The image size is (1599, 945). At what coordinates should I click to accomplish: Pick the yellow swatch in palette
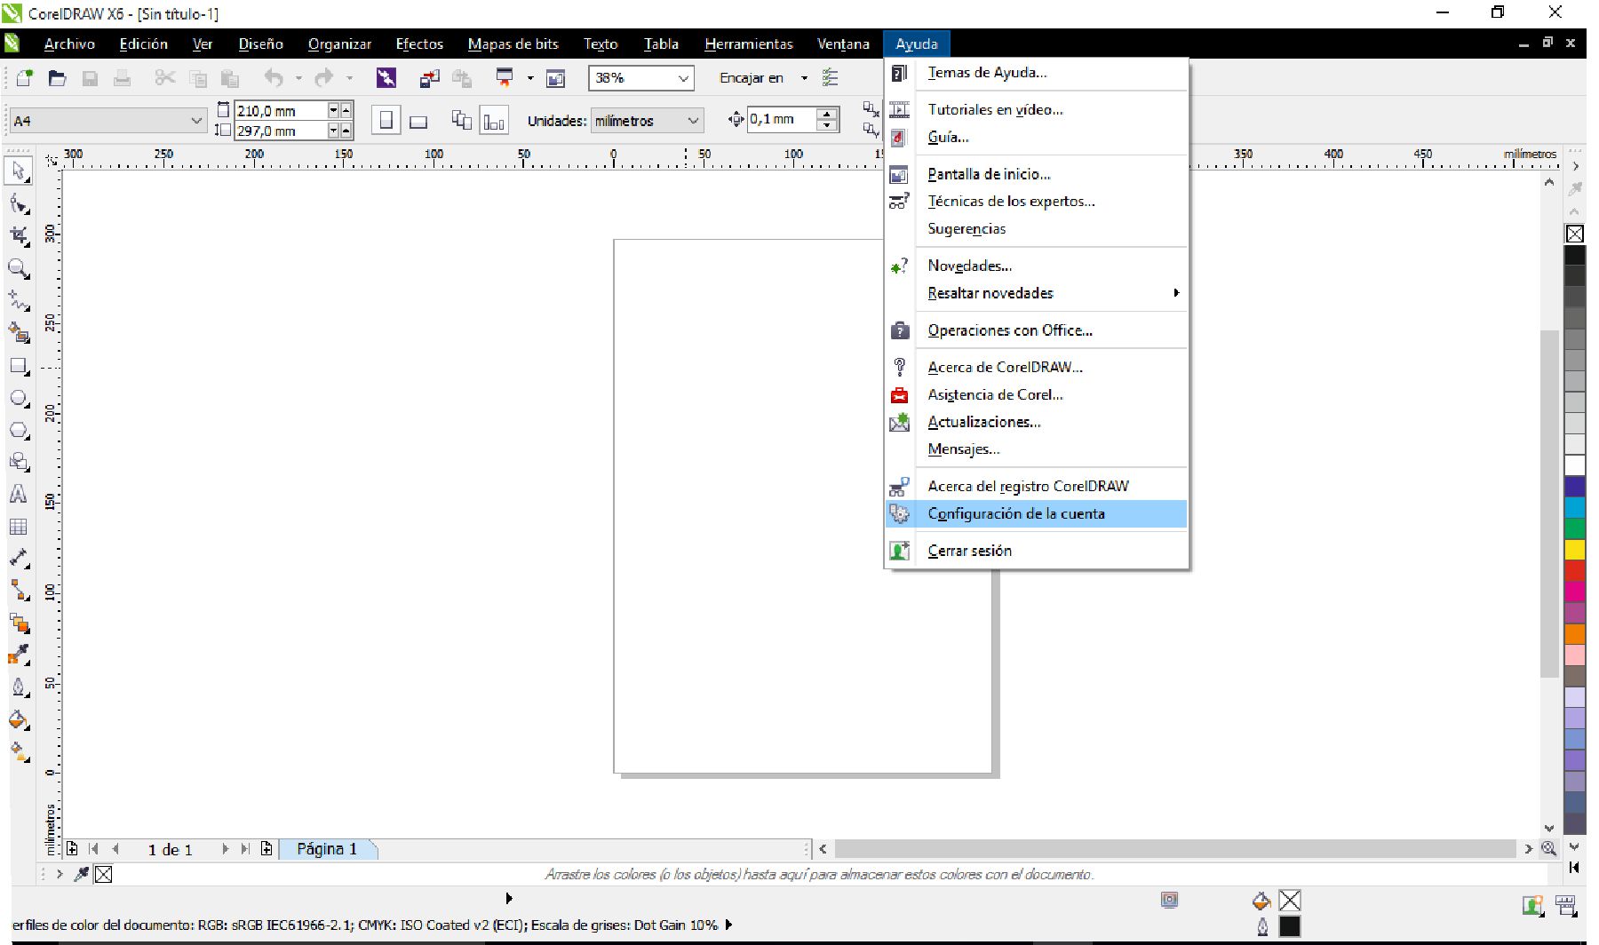1574,550
